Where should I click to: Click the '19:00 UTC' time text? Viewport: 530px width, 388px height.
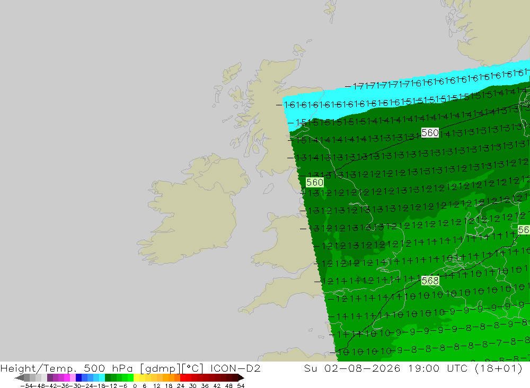click(438, 368)
